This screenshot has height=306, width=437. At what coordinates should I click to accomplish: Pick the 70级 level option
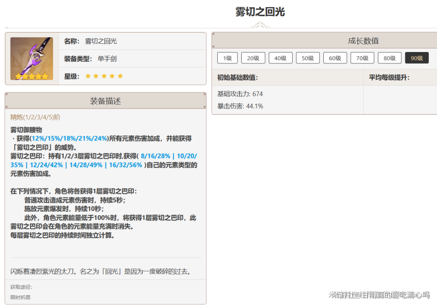click(x=362, y=58)
